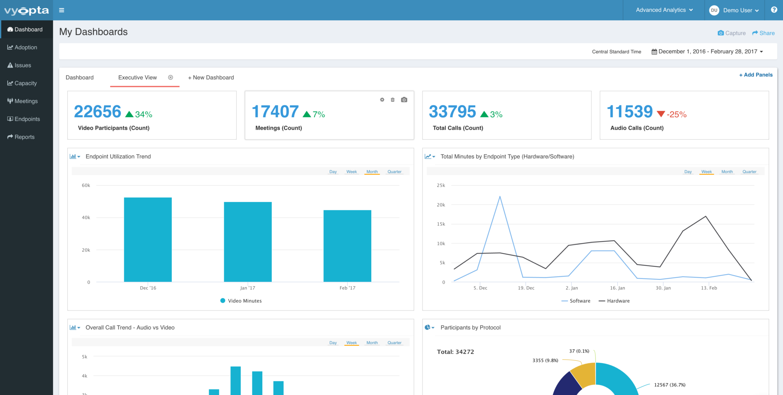Click + New Dashboard
783x395 pixels.
[x=211, y=77]
